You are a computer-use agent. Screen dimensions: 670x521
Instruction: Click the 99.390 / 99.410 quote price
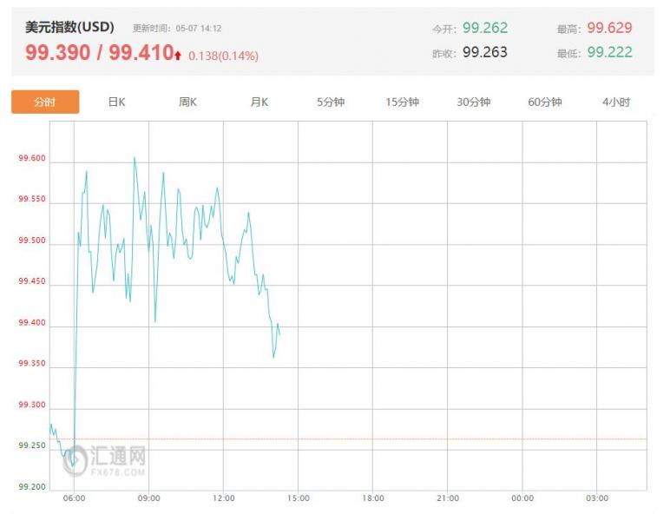click(100, 53)
